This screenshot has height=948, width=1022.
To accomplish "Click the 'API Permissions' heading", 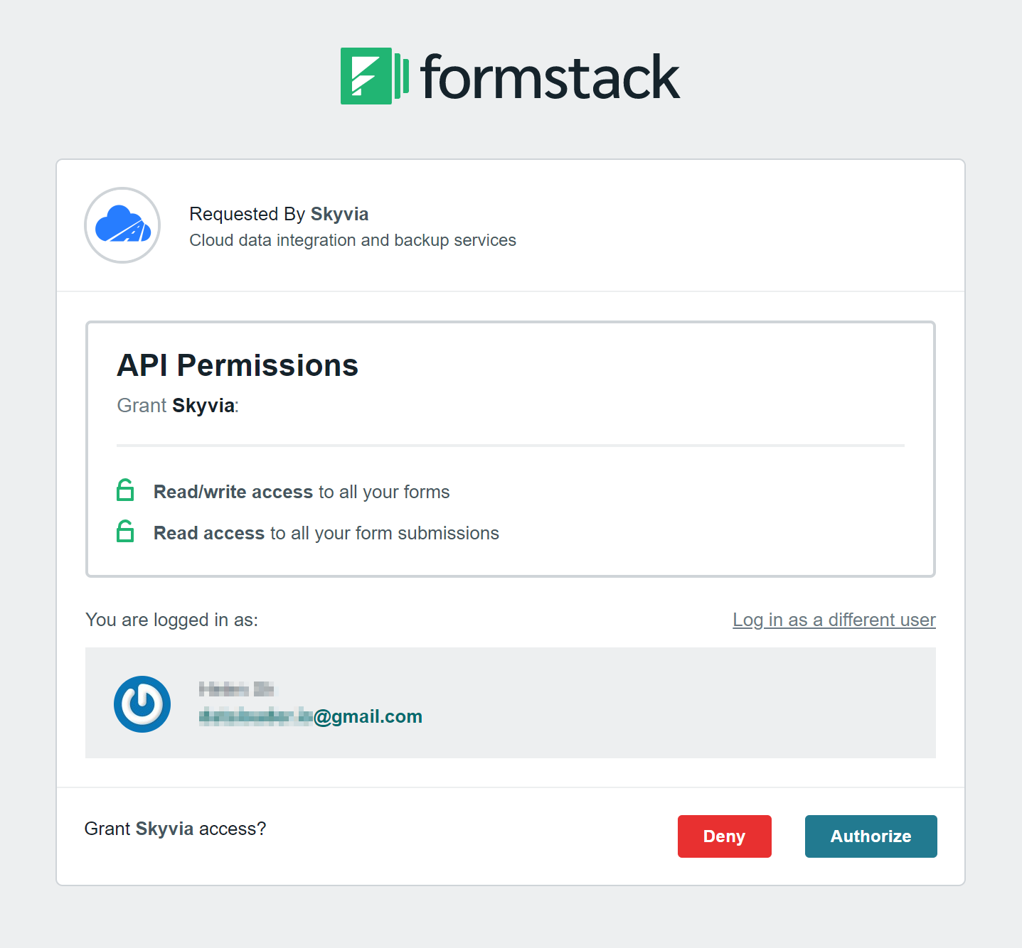I will click(238, 365).
